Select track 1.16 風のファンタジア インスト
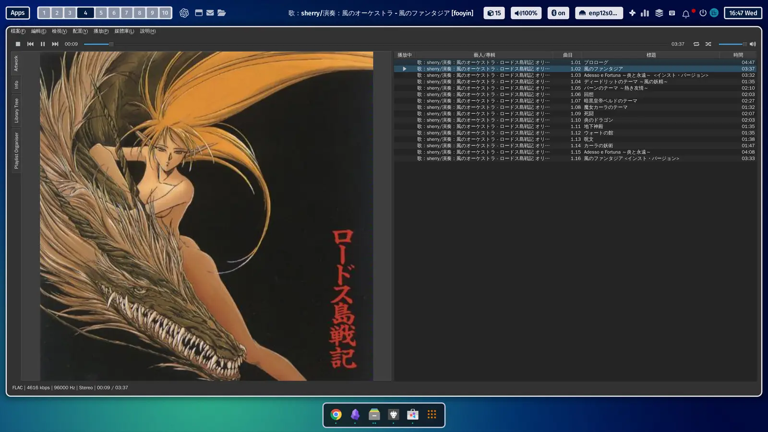768x432 pixels. click(575, 158)
